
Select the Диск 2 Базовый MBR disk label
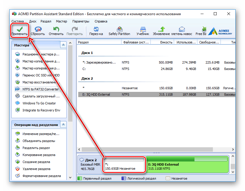pyautogui.click(x=90, y=164)
